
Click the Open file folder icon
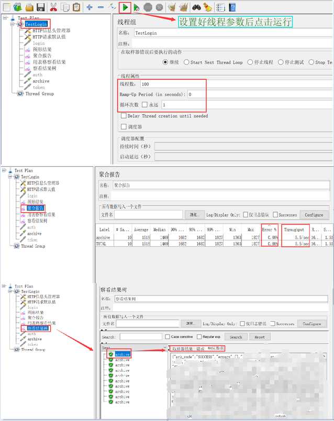[29, 7]
